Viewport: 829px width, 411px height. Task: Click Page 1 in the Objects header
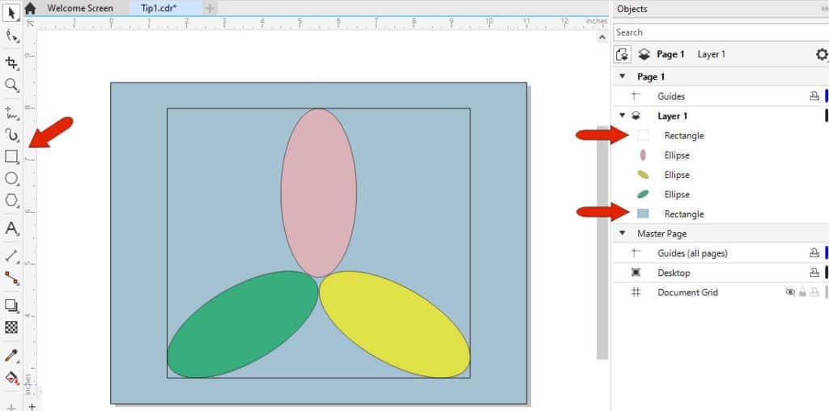coord(670,54)
